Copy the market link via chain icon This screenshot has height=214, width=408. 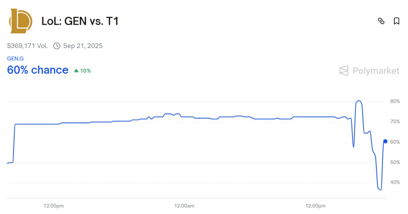click(381, 21)
